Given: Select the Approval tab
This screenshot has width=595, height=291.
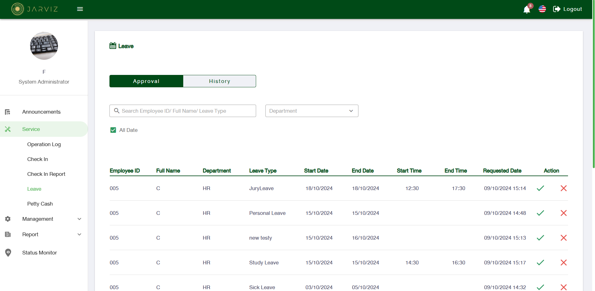Looking at the screenshot, I should 146,81.
